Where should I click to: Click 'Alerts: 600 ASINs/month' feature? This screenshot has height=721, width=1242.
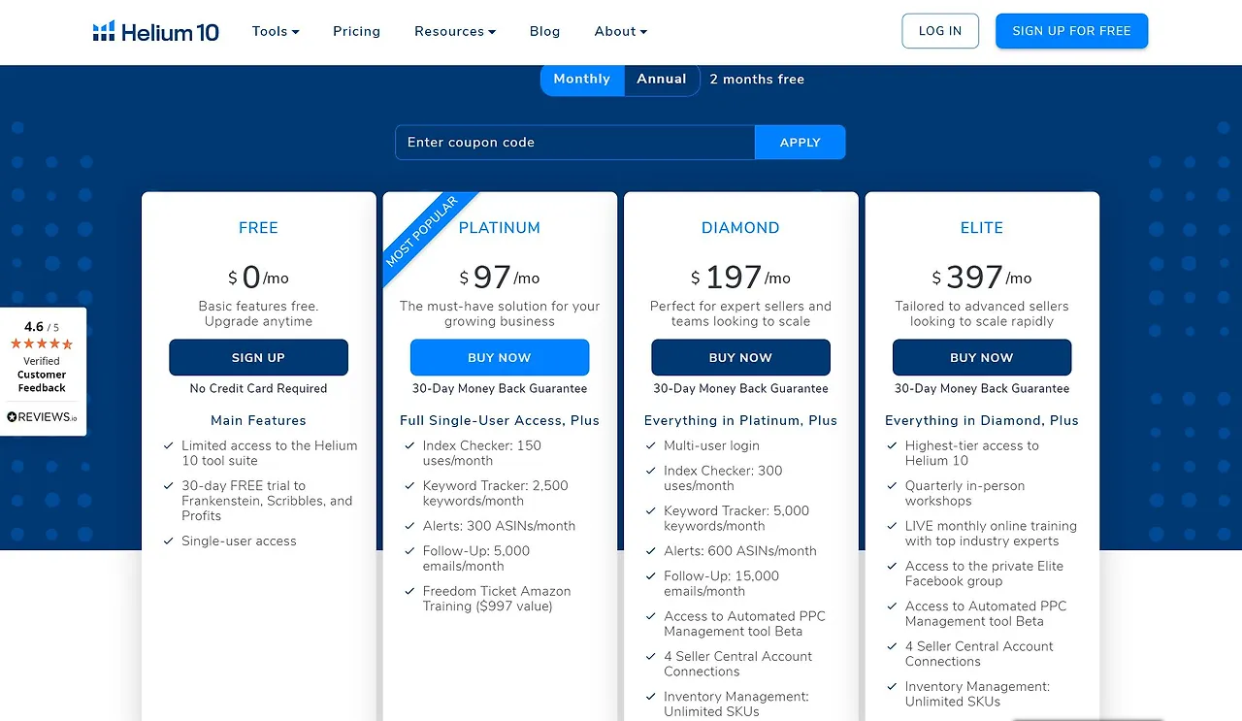tap(740, 551)
